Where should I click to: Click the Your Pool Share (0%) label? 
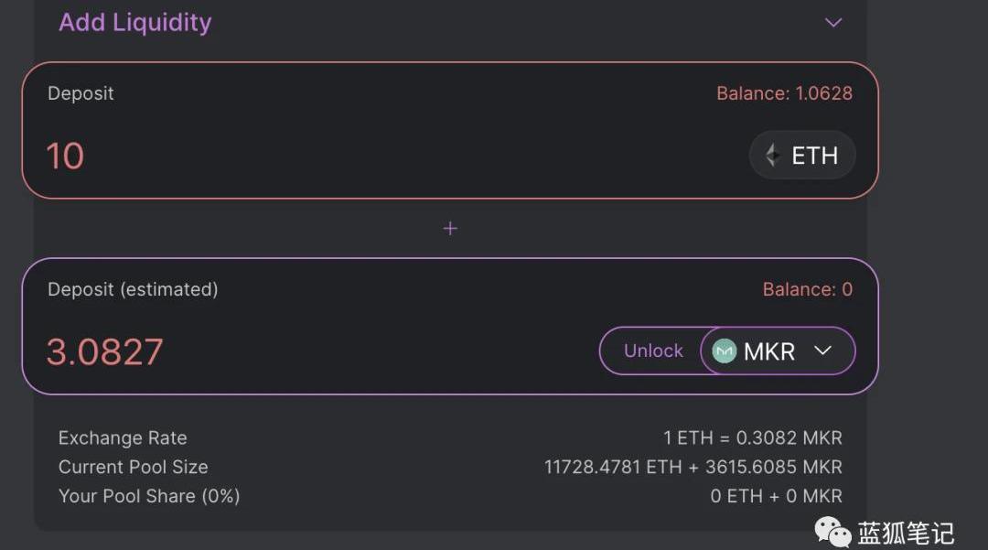coord(149,496)
